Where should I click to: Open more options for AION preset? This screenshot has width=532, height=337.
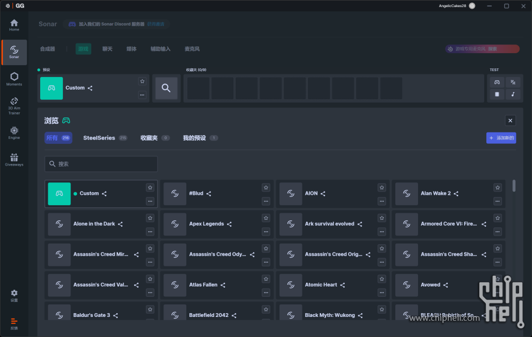coord(382,201)
